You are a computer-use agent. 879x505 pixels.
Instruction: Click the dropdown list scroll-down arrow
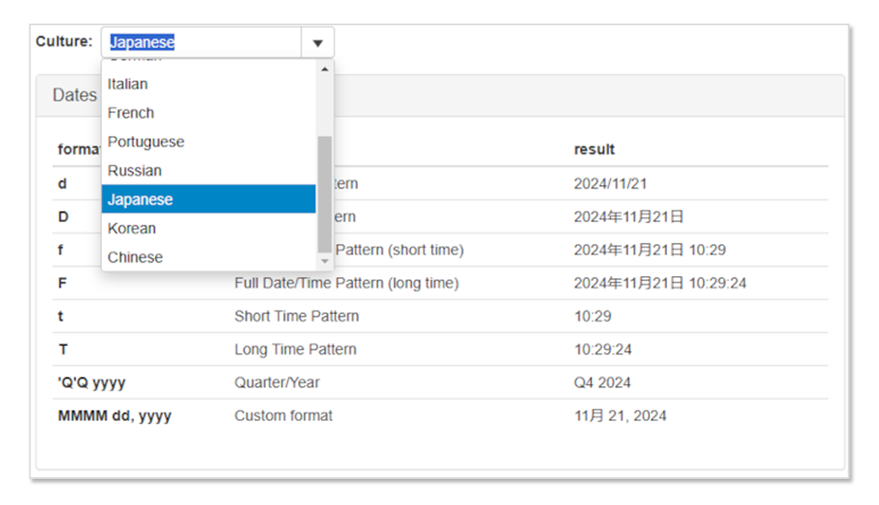(325, 262)
